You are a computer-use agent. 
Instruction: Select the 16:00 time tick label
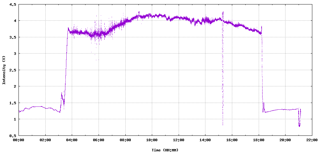[x=232, y=140]
